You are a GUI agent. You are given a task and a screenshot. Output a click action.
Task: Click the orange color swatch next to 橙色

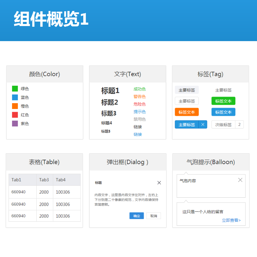tap(15, 106)
